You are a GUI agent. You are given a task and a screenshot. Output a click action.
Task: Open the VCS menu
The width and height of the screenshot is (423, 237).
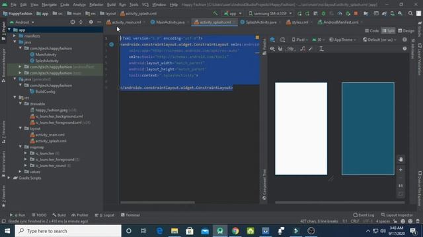(145, 5)
